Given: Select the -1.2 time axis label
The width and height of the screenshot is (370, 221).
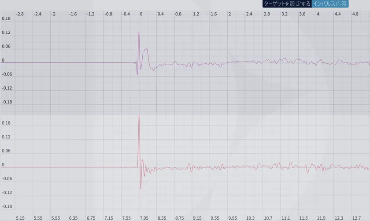Looking at the screenshot, I should click(x=91, y=14).
